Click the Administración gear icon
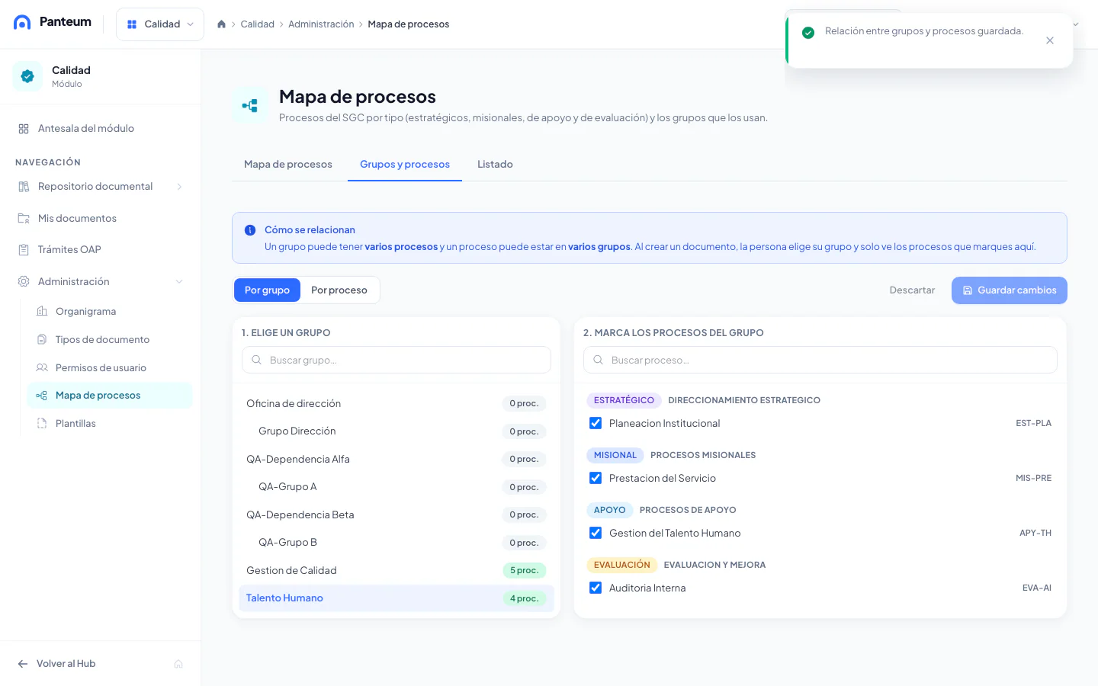This screenshot has height=686, width=1098. click(x=24, y=282)
